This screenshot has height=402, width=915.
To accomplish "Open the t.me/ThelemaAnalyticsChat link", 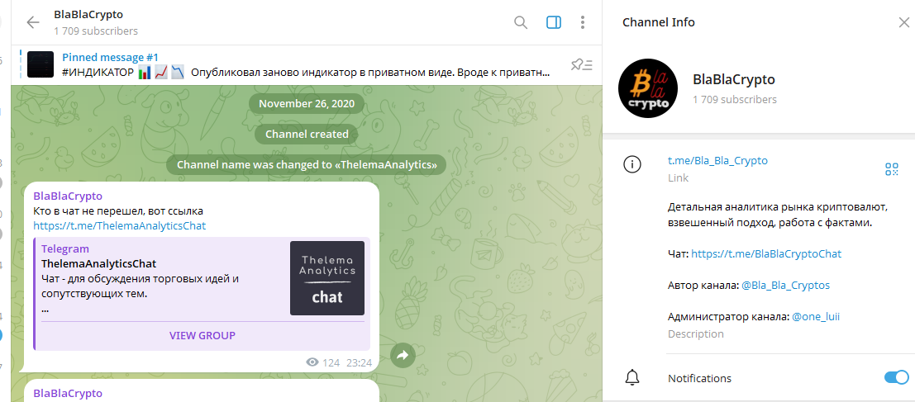I will 120,225.
